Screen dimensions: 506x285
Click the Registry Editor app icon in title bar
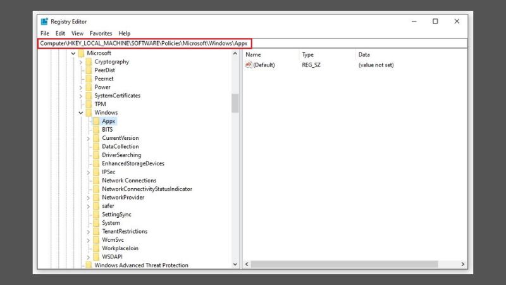tap(44, 21)
